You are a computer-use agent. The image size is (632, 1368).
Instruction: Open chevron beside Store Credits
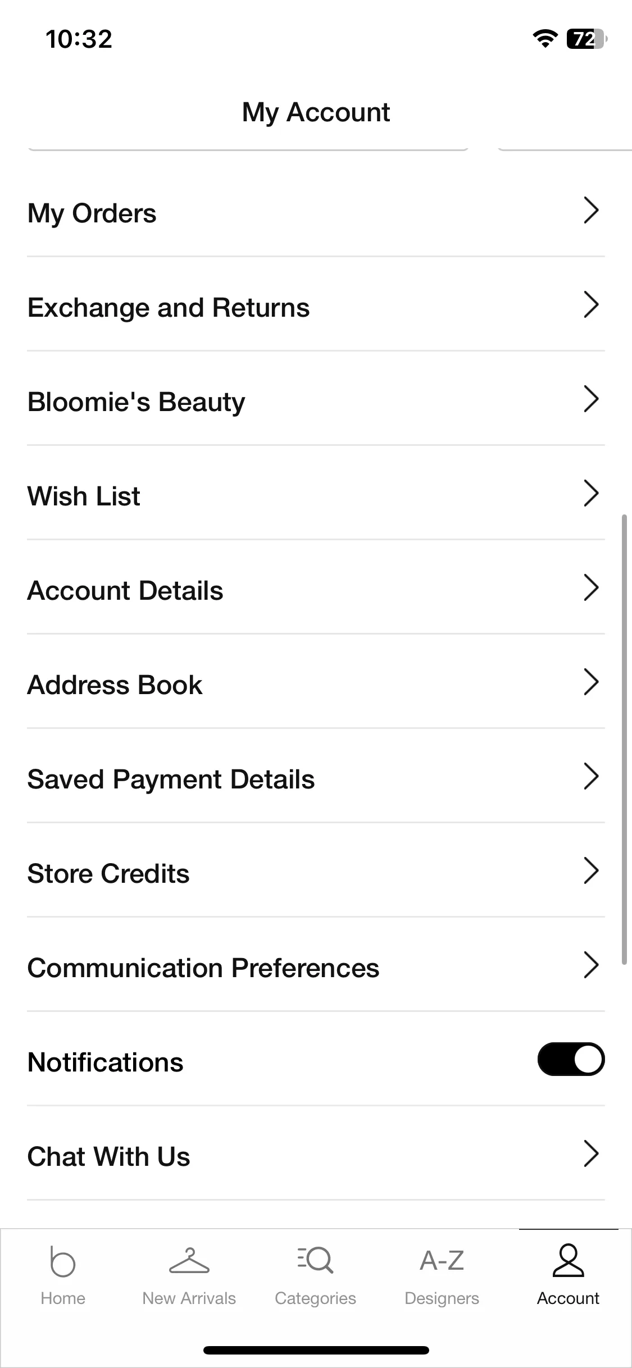click(x=591, y=871)
